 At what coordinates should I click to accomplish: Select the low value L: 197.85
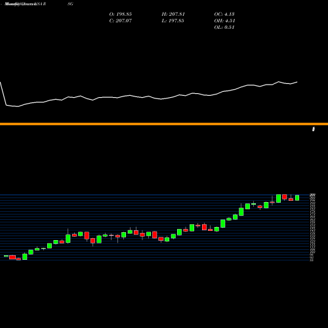[x=173, y=21]
